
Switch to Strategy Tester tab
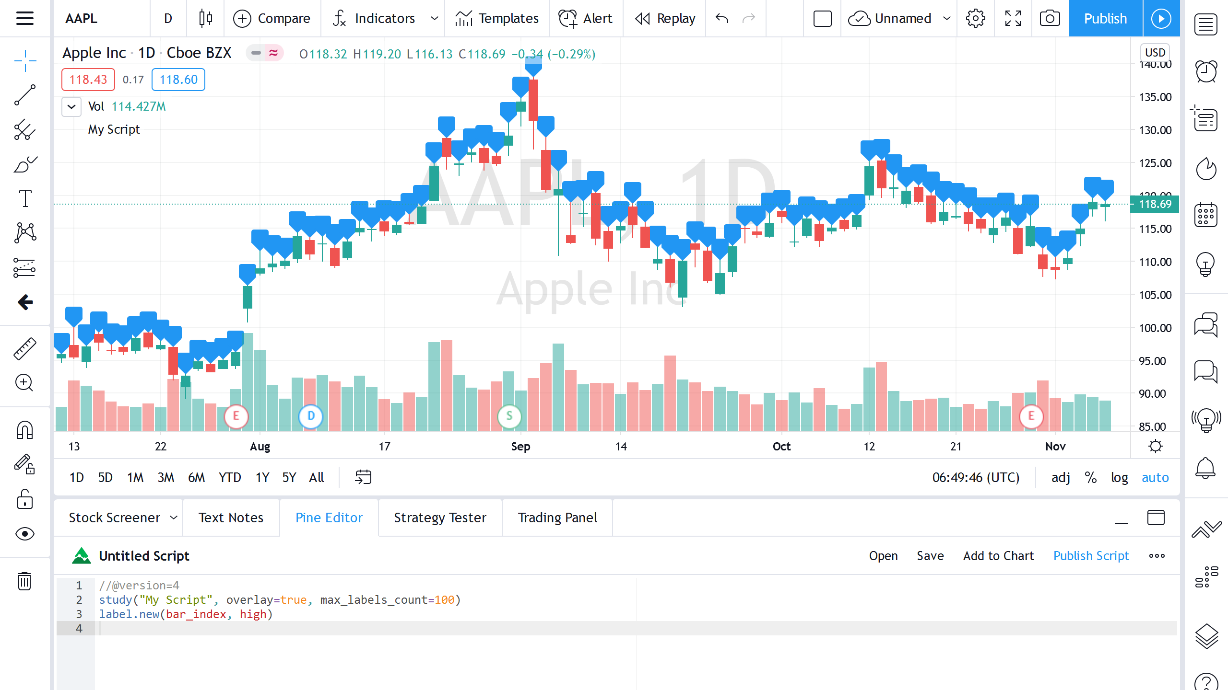[x=440, y=517]
